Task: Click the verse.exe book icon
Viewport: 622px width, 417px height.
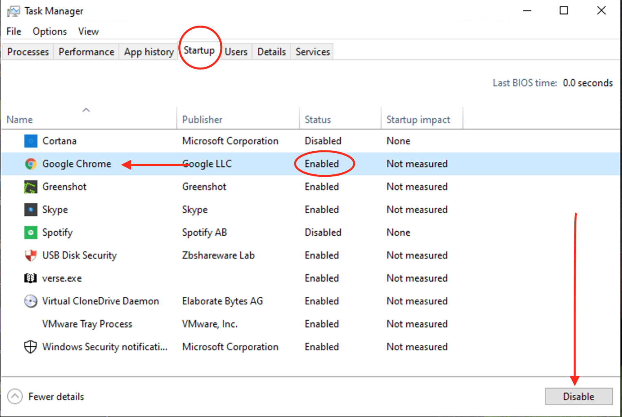Action: point(31,278)
